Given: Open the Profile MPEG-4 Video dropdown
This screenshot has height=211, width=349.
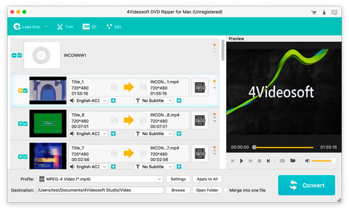Looking at the screenshot, I should pos(100,179).
